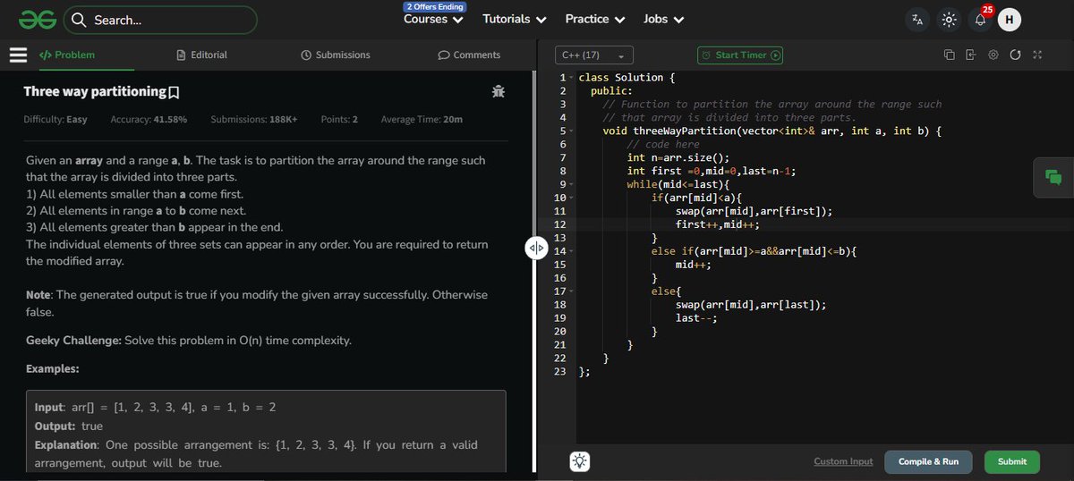Image resolution: width=1074 pixels, height=481 pixels.
Task: Click the lightbulb hint icon
Action: click(580, 461)
